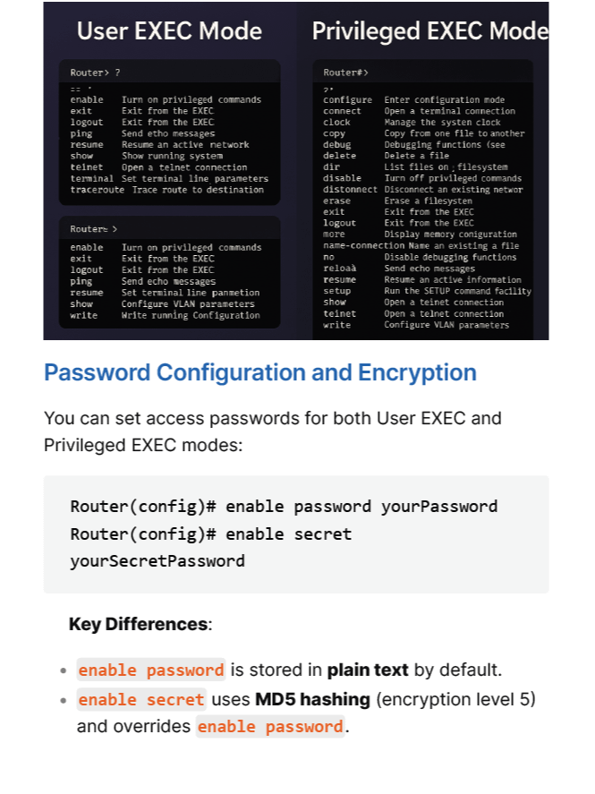Click the intro paragraph about access passwords
Screen dimensions: 595x794
click(x=273, y=431)
